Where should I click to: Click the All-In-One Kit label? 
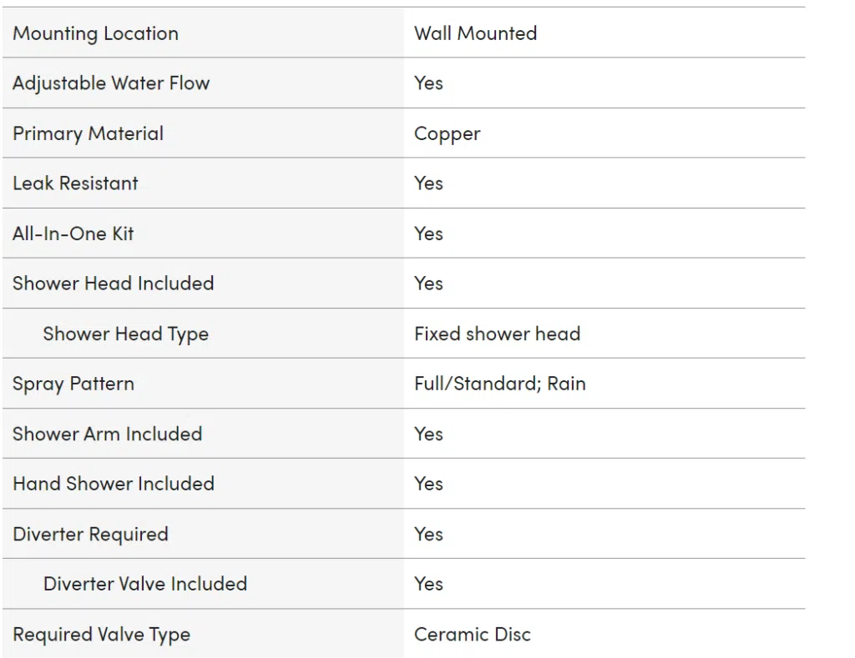[73, 234]
